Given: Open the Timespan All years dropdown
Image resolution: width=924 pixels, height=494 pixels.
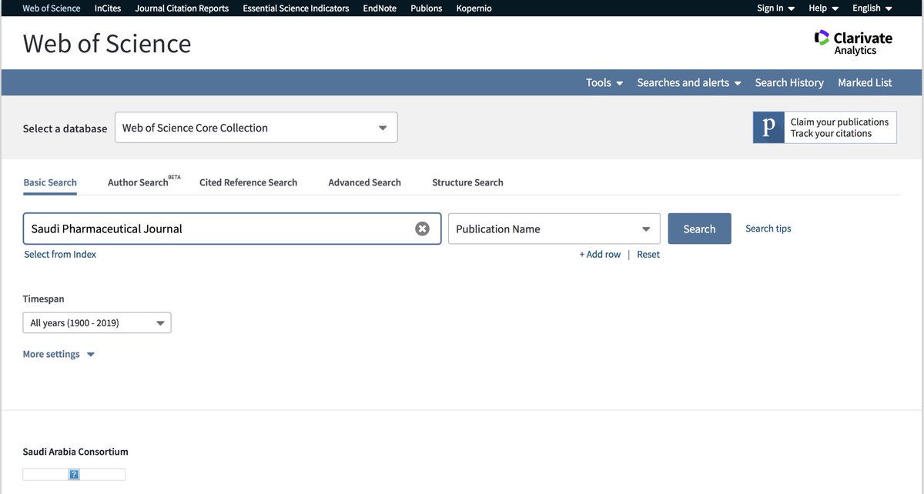Looking at the screenshot, I should [97, 323].
